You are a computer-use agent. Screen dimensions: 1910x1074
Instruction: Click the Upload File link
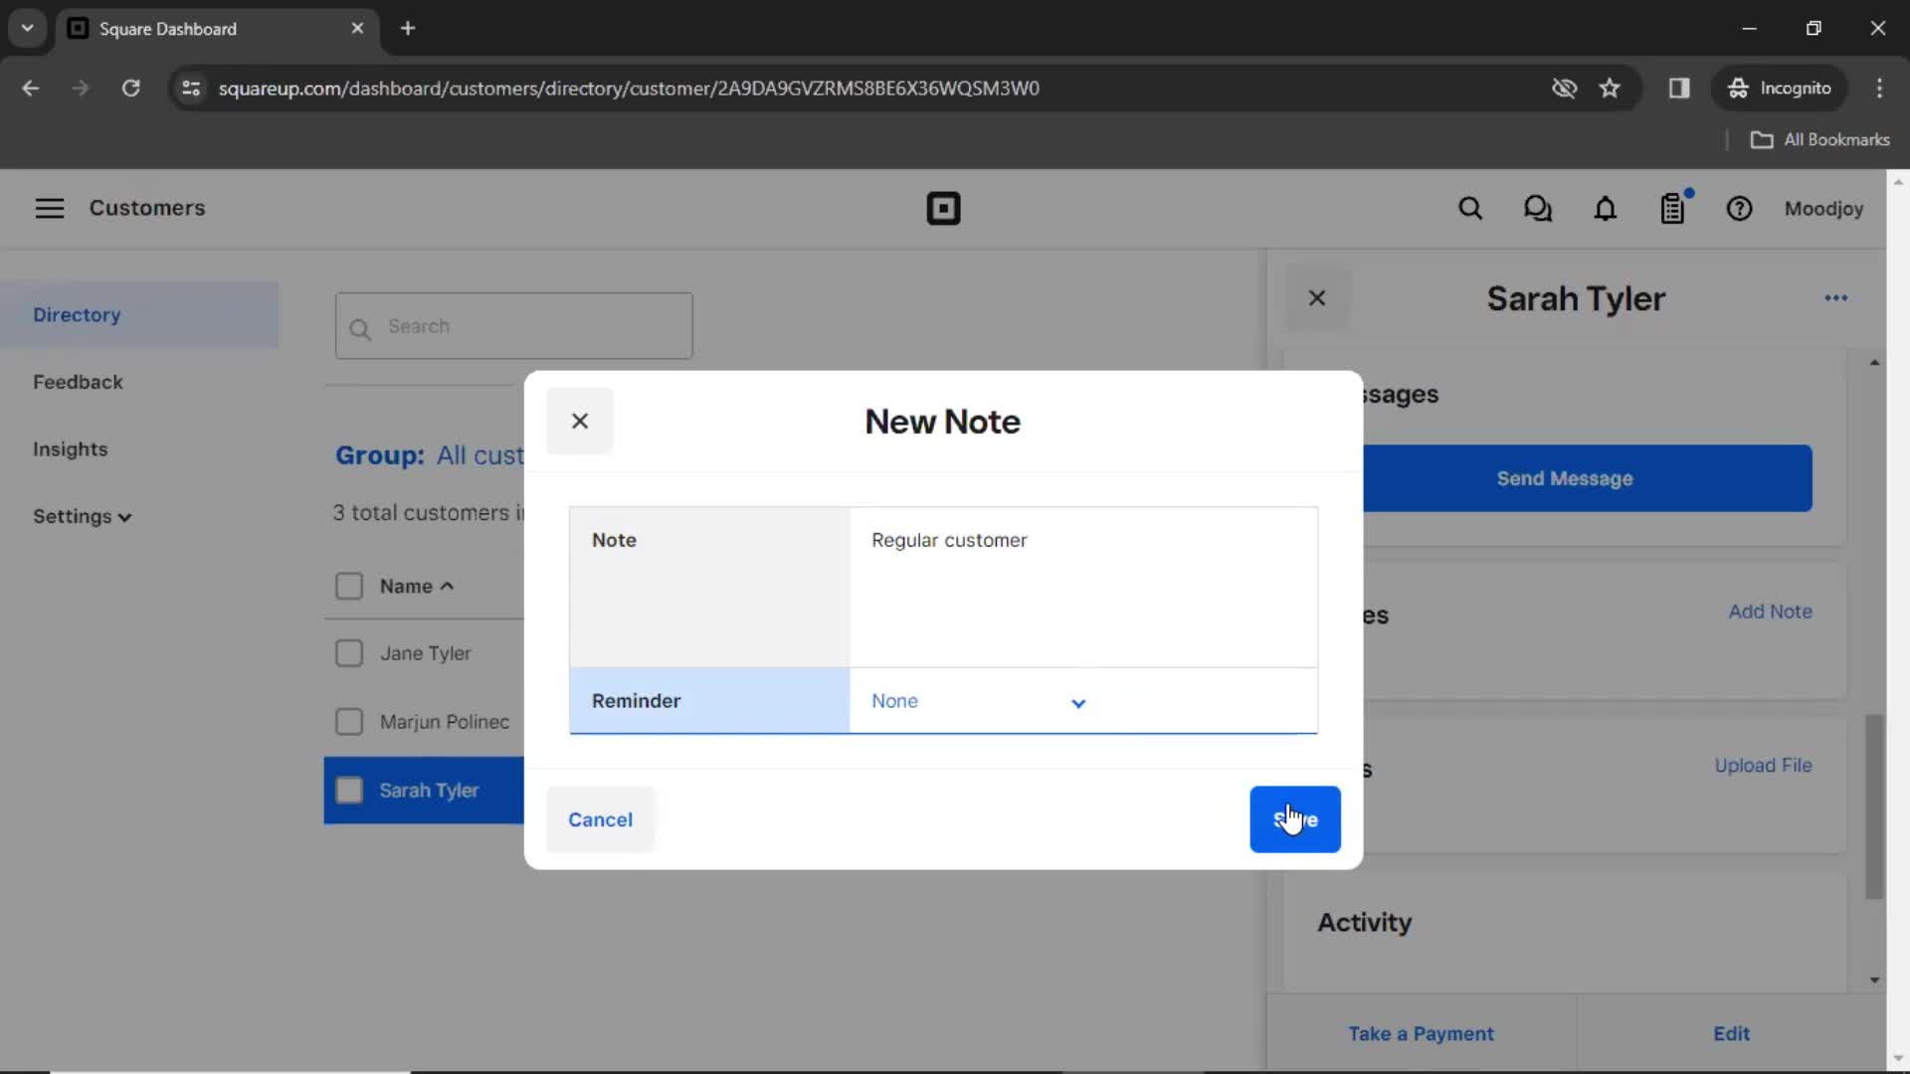pyautogui.click(x=1763, y=766)
